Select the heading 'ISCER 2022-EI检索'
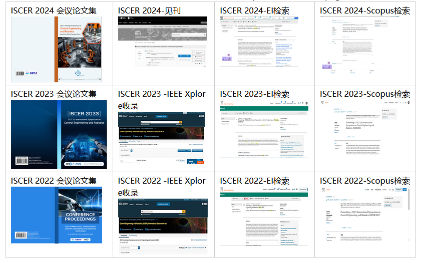This screenshot has width=425, height=263. point(254,181)
